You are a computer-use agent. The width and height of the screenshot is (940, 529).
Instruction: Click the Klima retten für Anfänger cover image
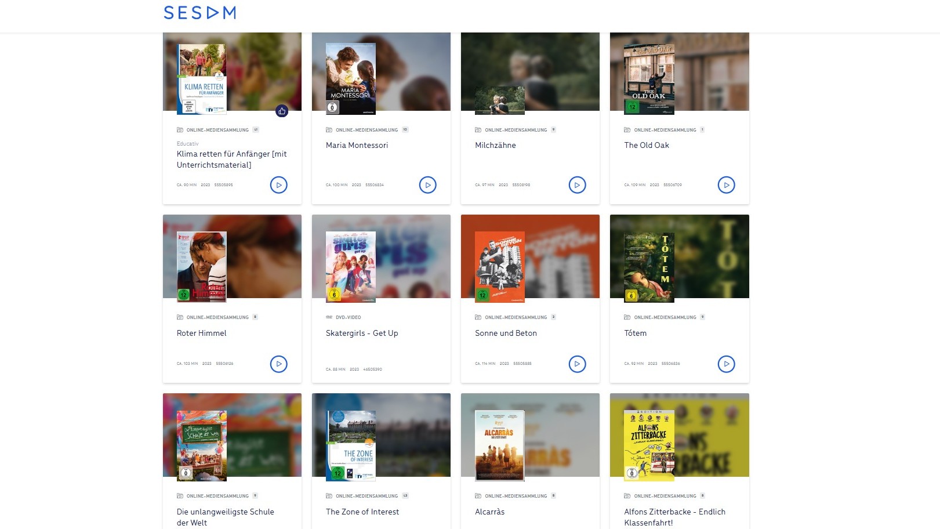[x=202, y=79]
